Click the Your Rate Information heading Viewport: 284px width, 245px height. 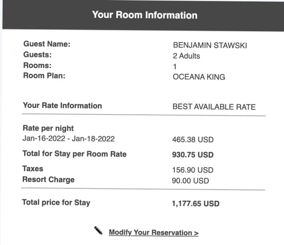pyautogui.click(x=62, y=105)
